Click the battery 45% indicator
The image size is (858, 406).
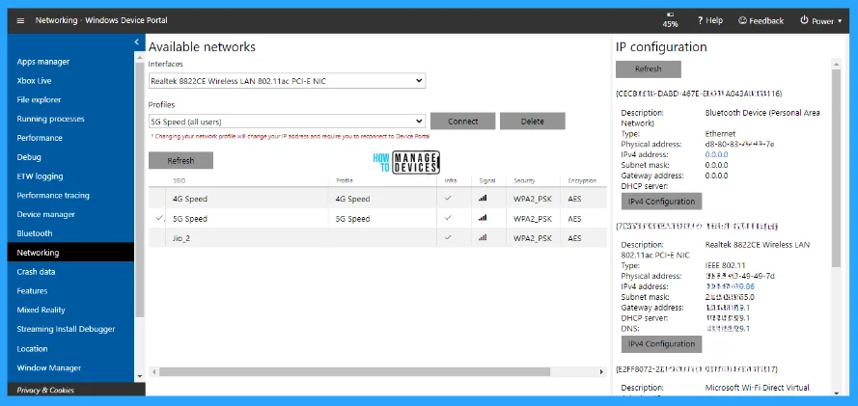tap(671, 20)
